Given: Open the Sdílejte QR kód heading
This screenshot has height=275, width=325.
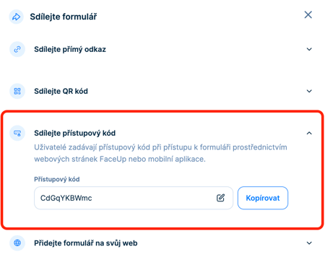Looking at the screenshot, I should point(61,91).
